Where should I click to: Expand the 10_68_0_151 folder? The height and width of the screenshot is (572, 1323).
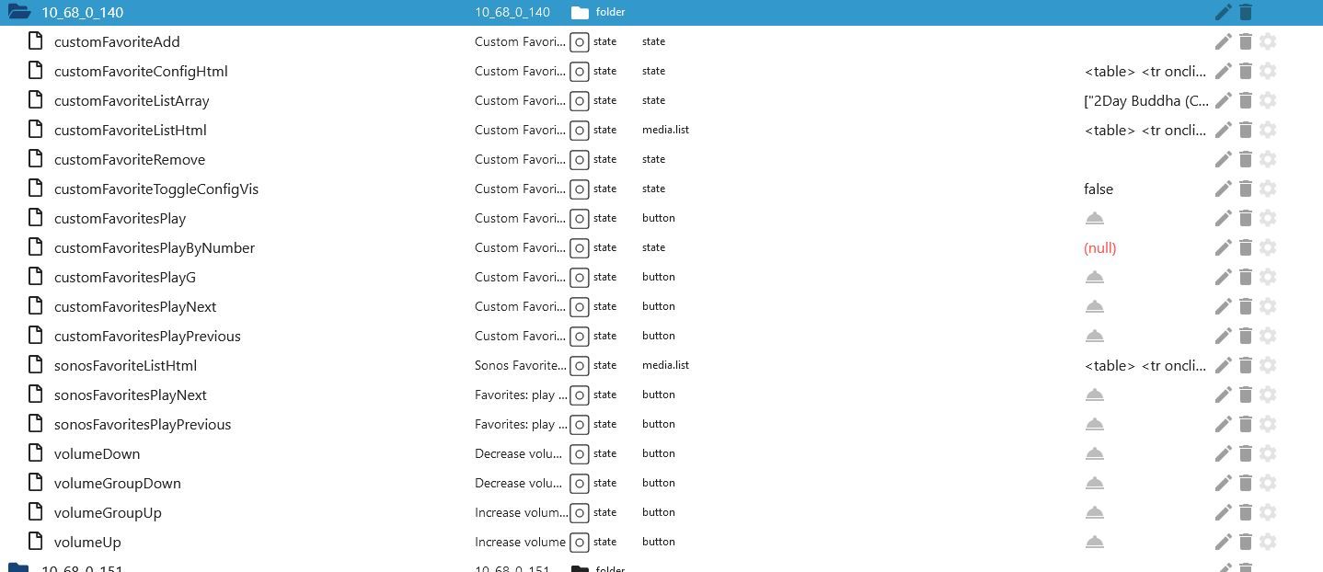point(18,567)
